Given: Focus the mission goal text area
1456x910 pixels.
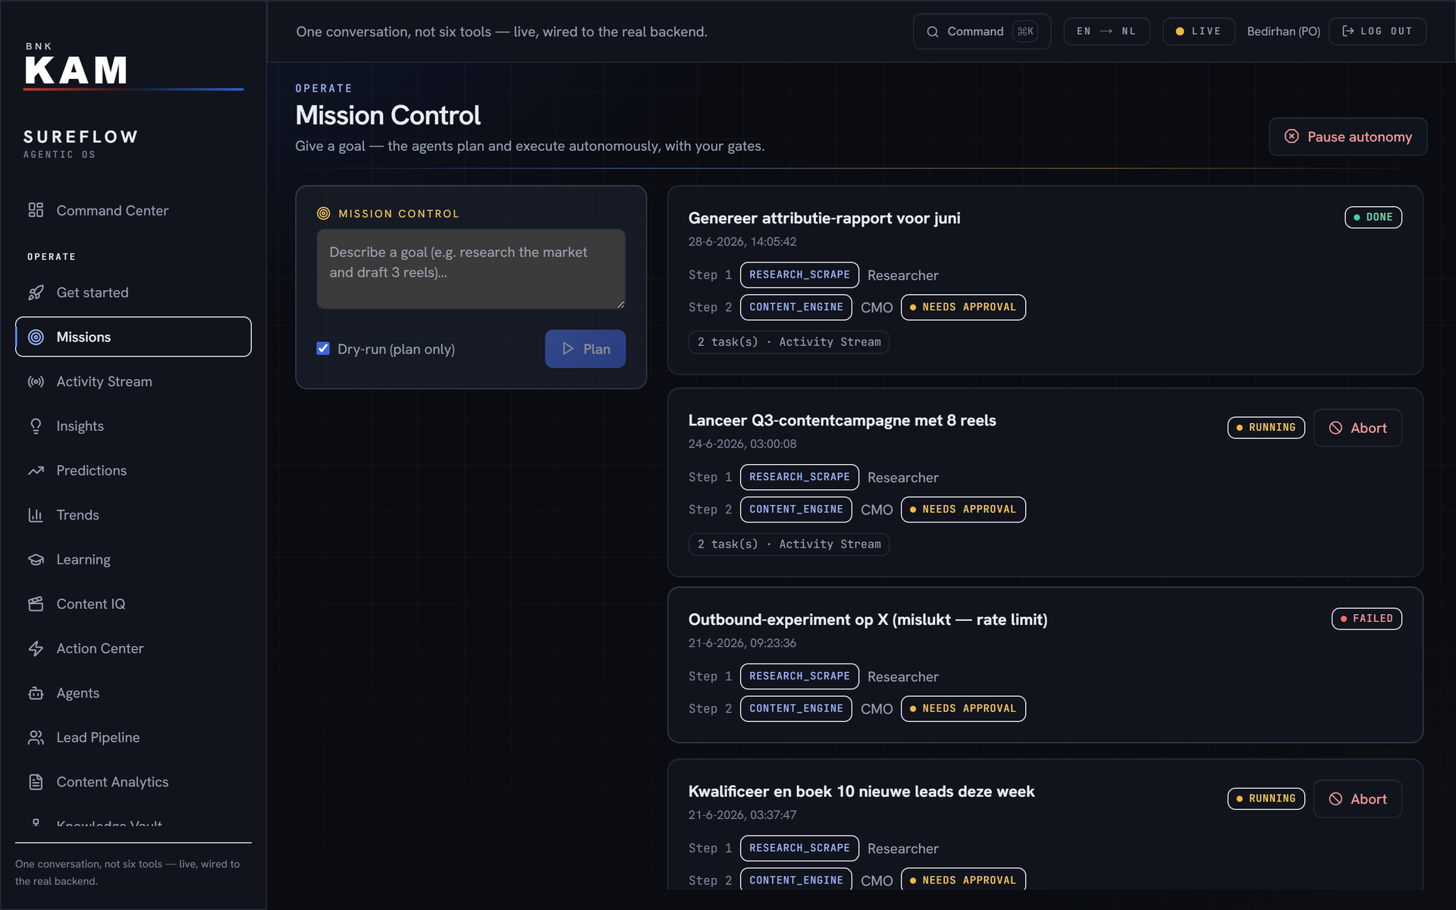Looking at the screenshot, I should pyautogui.click(x=471, y=269).
